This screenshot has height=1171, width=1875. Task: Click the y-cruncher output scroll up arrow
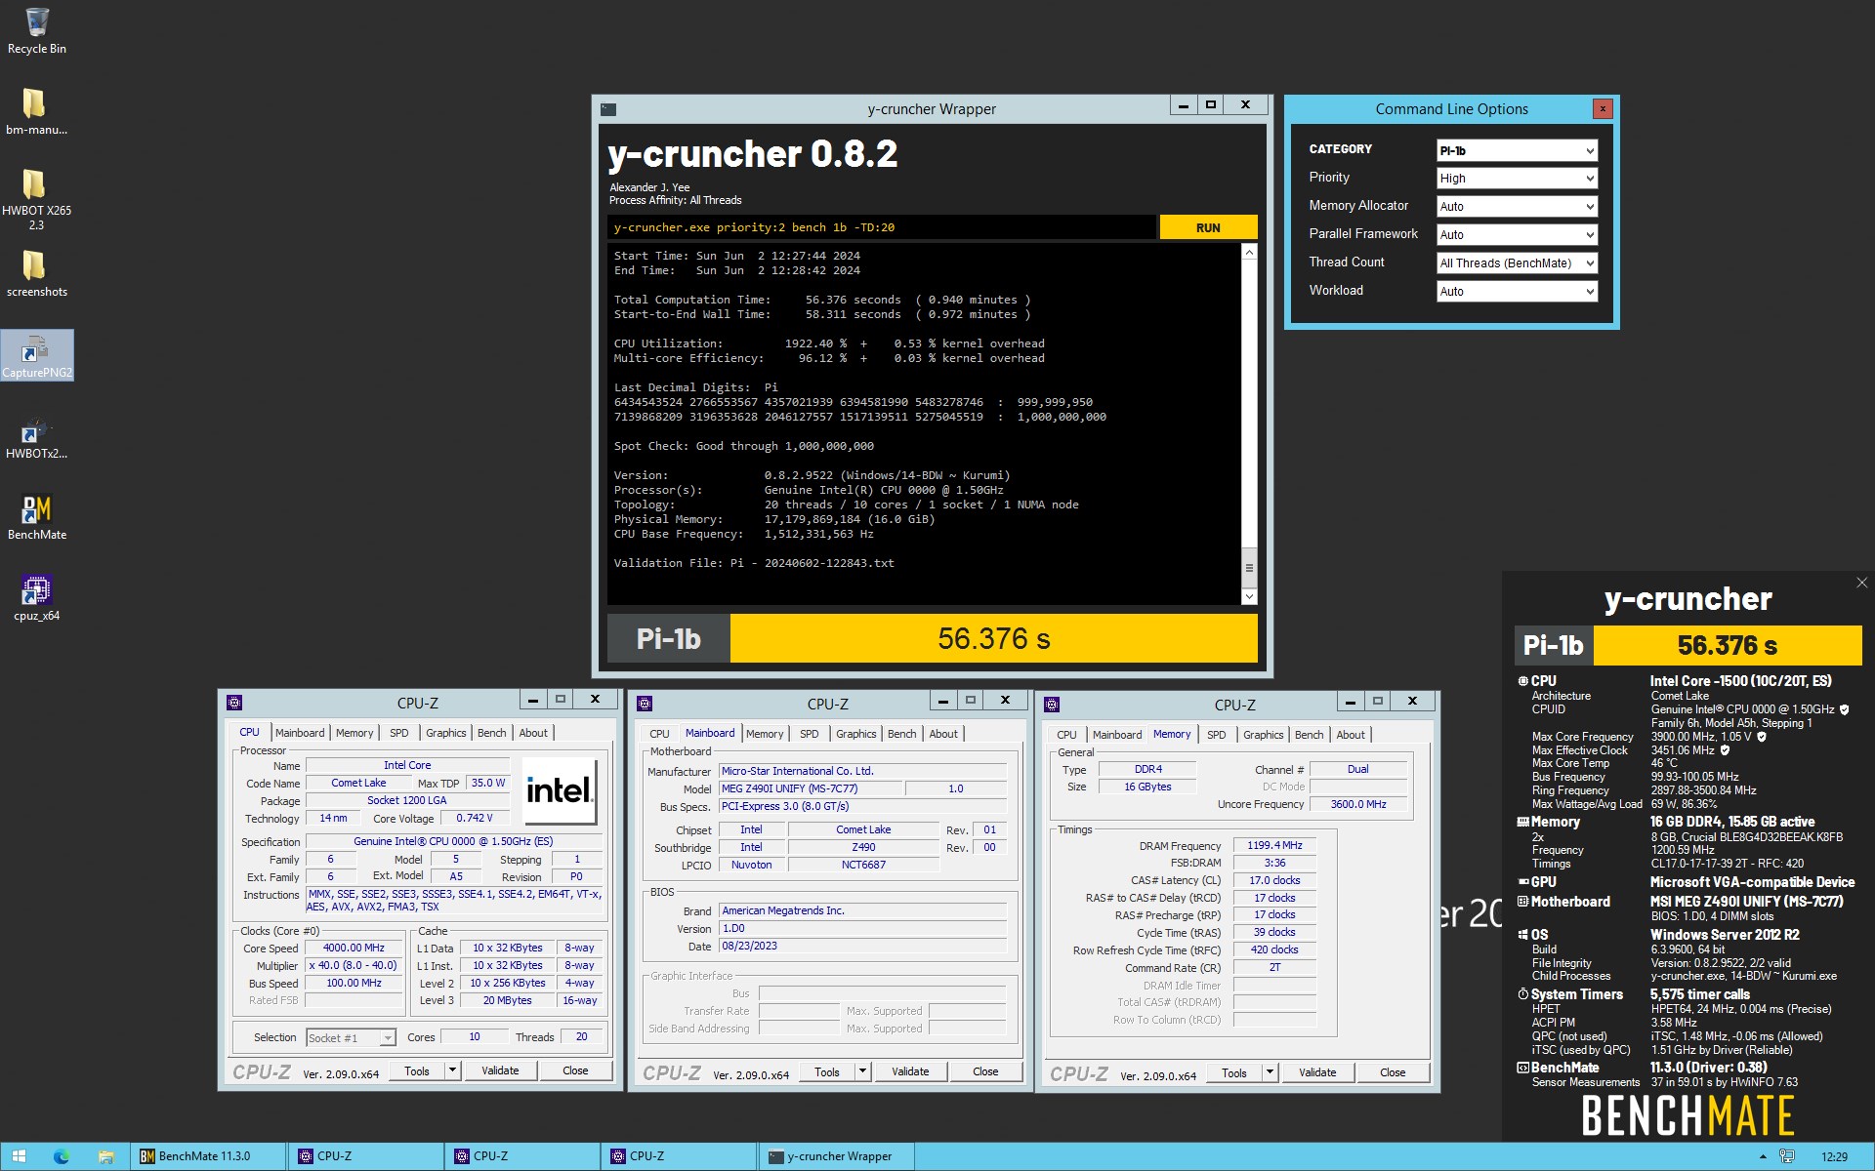coord(1249,253)
